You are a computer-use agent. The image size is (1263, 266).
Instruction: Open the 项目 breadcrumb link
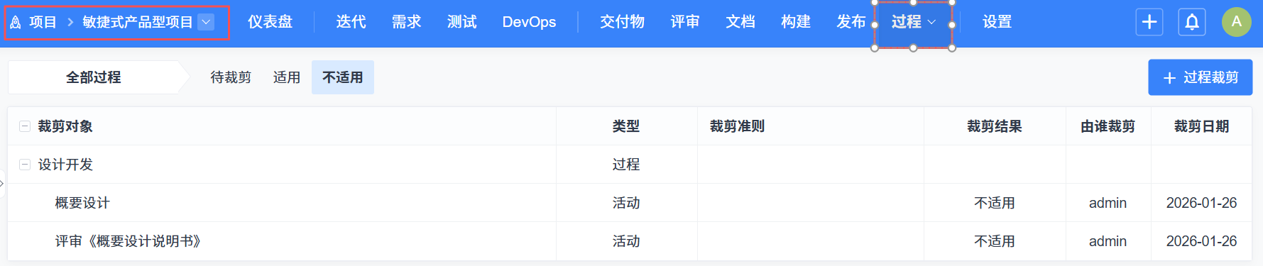pos(43,22)
